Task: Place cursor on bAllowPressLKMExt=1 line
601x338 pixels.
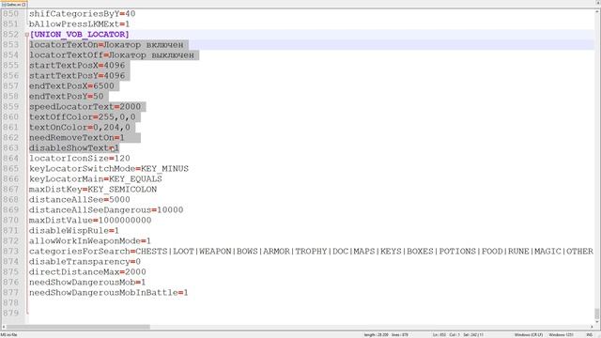Action: [79, 24]
